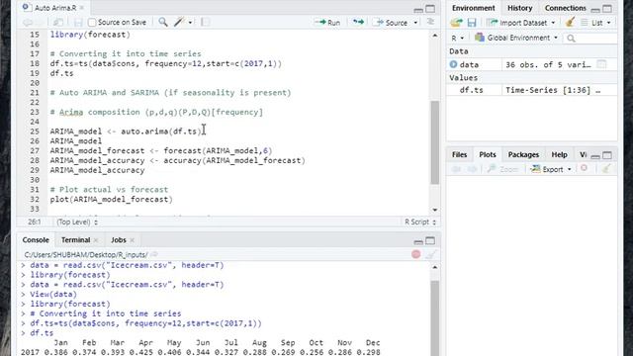Open the Packages tab
This screenshot has height=356, width=633.
coord(523,154)
